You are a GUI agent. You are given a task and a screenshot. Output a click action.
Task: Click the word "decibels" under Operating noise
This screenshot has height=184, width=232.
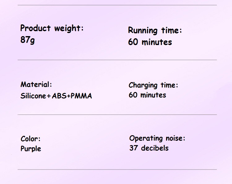155,148
